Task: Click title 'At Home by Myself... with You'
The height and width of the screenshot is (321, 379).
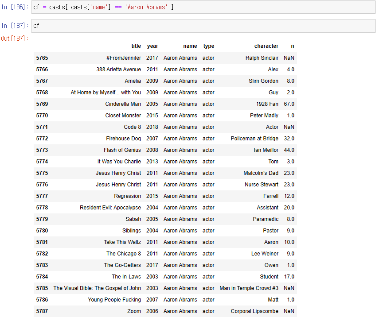Action: (105, 93)
